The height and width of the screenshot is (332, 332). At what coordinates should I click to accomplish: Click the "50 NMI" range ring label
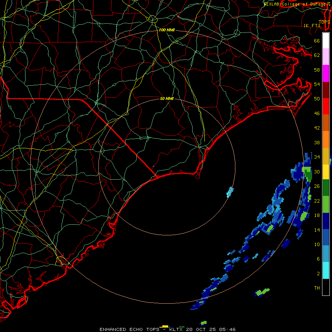(x=167, y=98)
